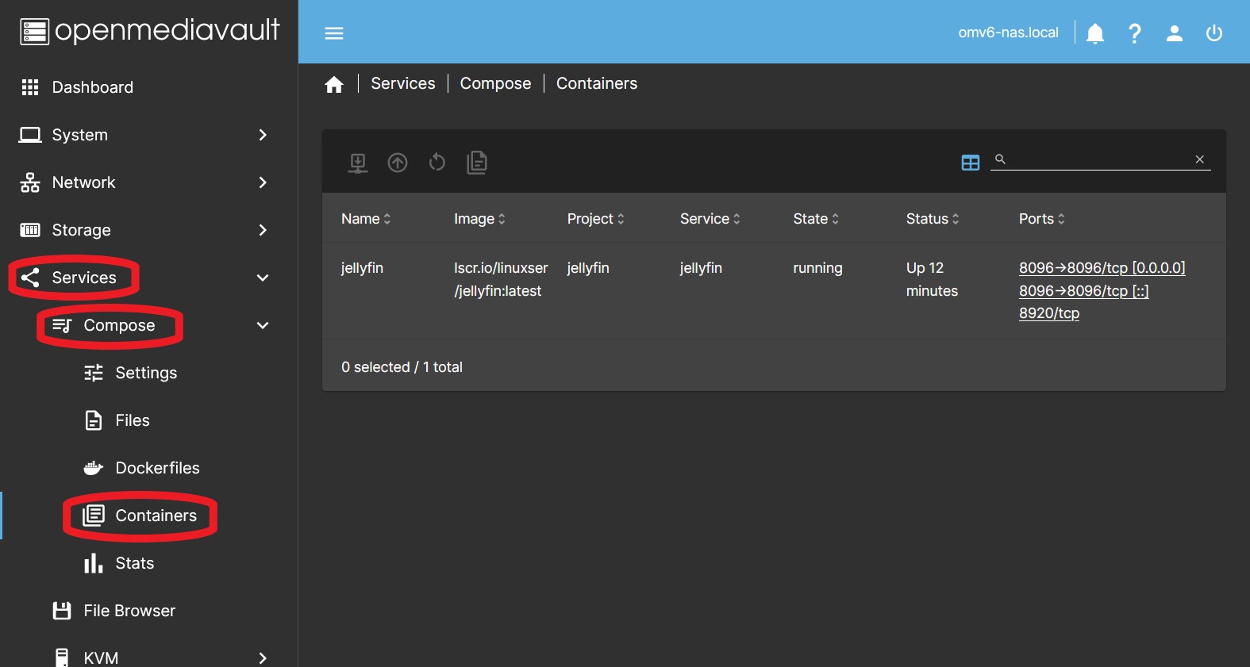Toggle the sidebar with hamburger menu
1250x667 pixels.
click(x=334, y=33)
